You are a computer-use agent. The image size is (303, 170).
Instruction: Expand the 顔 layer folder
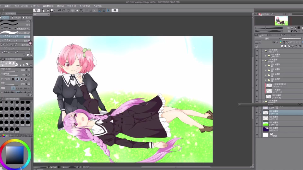[266, 65]
